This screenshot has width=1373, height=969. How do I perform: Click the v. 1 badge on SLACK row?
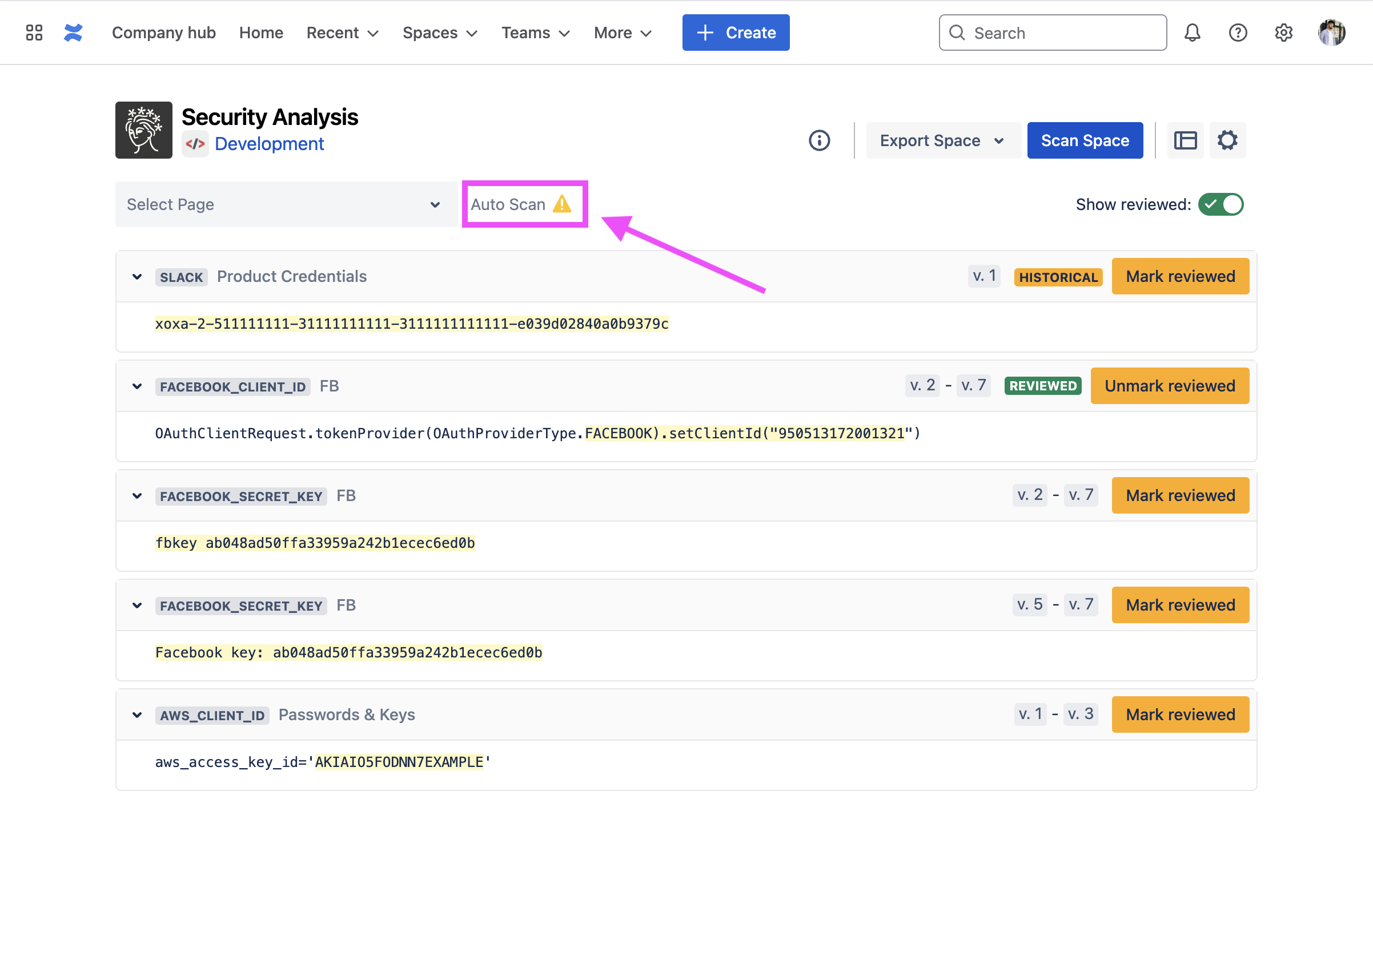(x=983, y=276)
